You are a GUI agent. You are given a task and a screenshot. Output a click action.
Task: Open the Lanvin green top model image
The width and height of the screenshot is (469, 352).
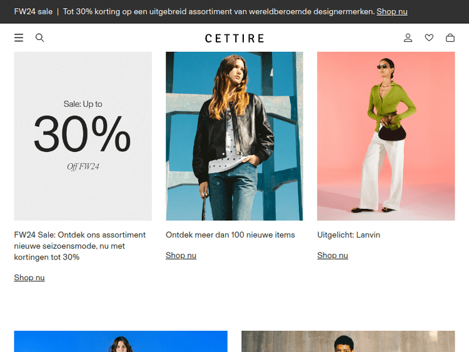[x=386, y=136]
